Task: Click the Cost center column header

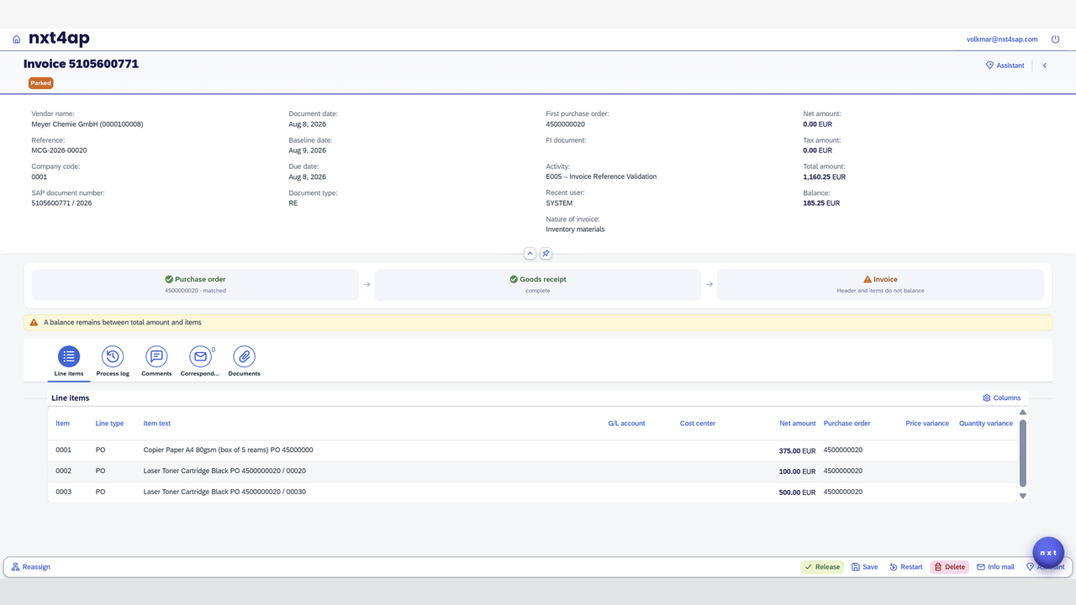Action: pos(698,423)
